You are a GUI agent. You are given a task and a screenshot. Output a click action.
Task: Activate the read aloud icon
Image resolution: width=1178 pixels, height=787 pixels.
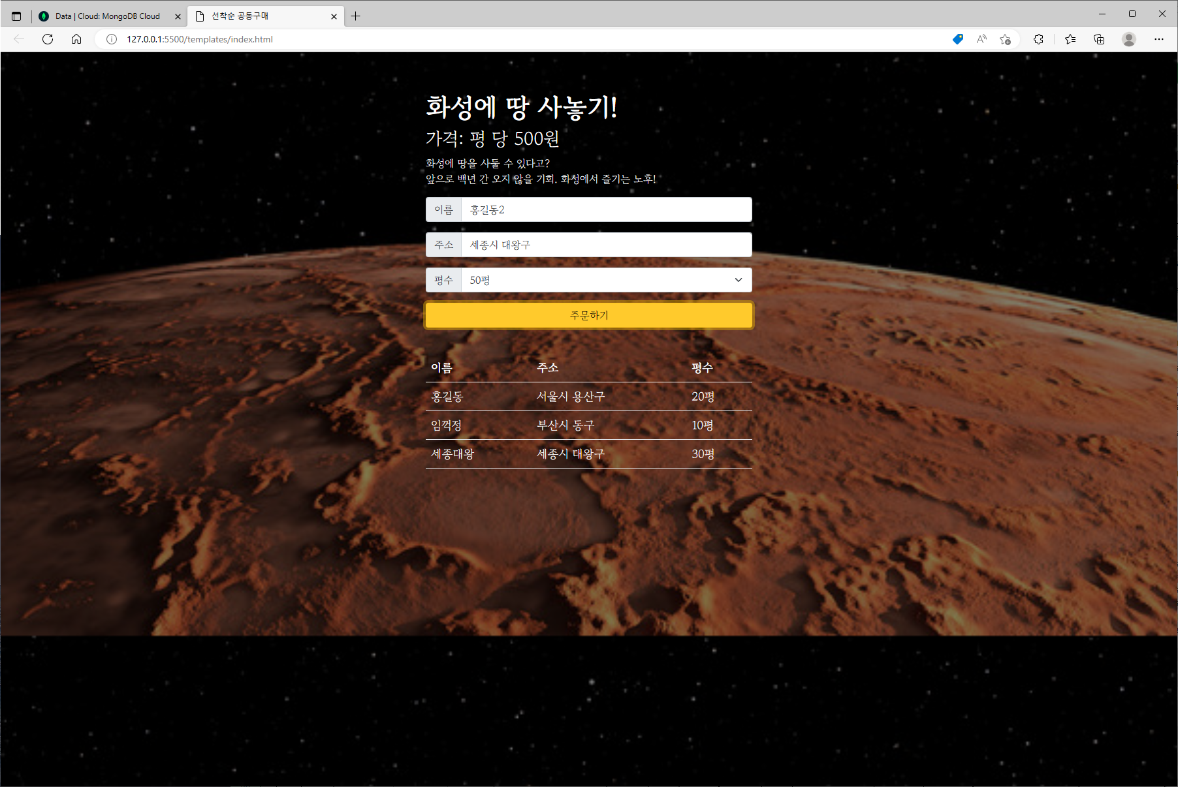pyautogui.click(x=981, y=39)
